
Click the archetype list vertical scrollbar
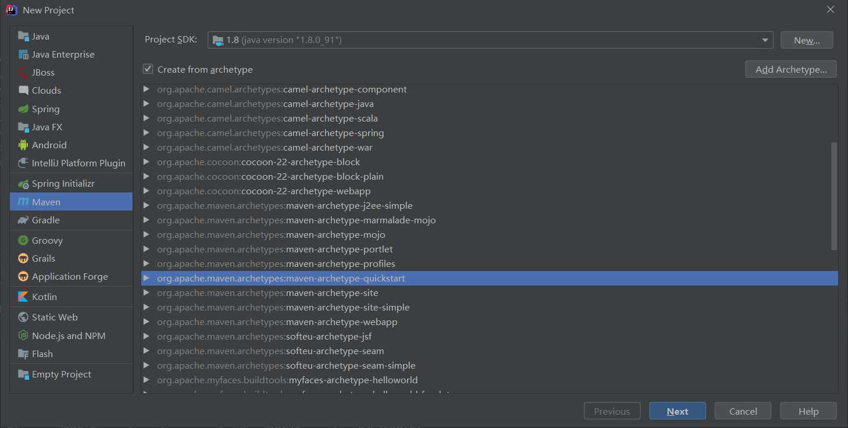coord(834,196)
